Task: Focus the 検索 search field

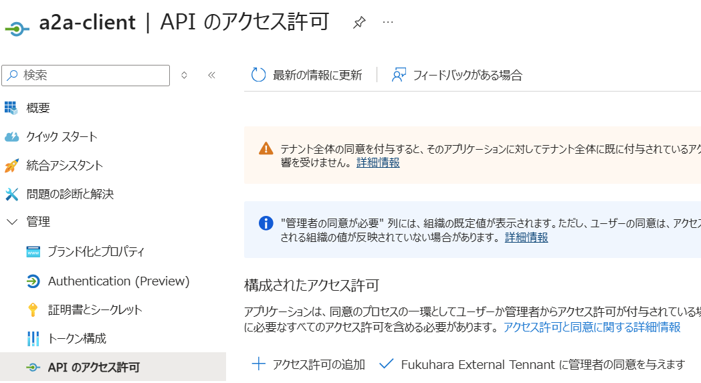Action: point(86,75)
